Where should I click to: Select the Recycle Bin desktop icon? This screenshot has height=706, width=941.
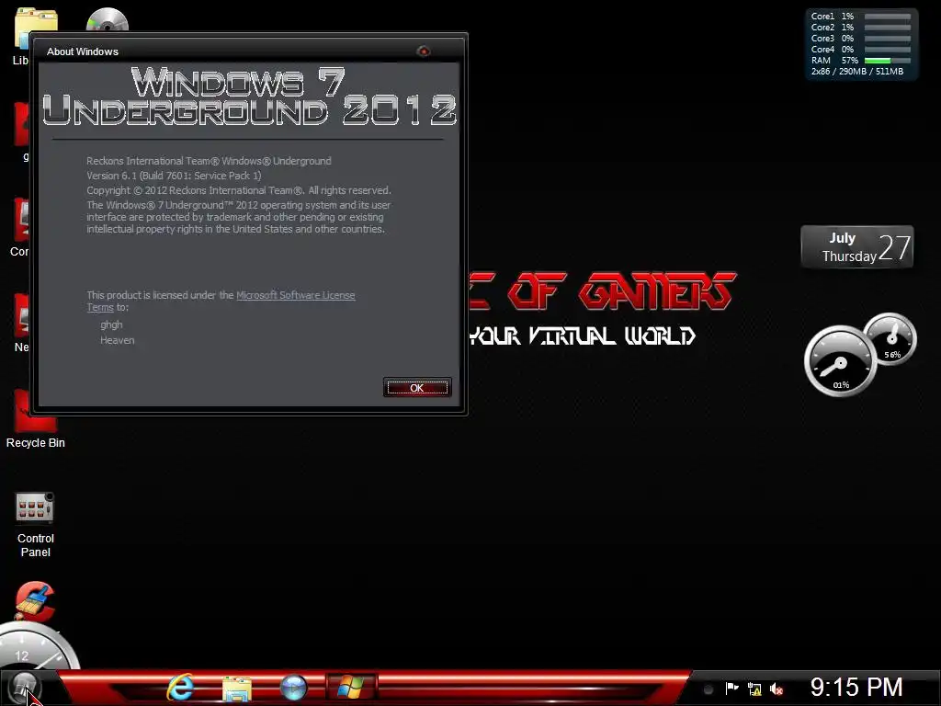[35, 418]
